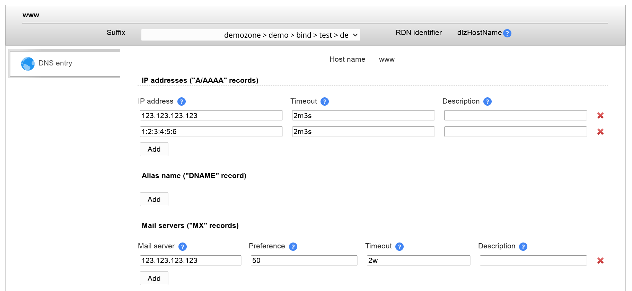Add a new IP address record
The image size is (632, 291).
[x=154, y=149]
